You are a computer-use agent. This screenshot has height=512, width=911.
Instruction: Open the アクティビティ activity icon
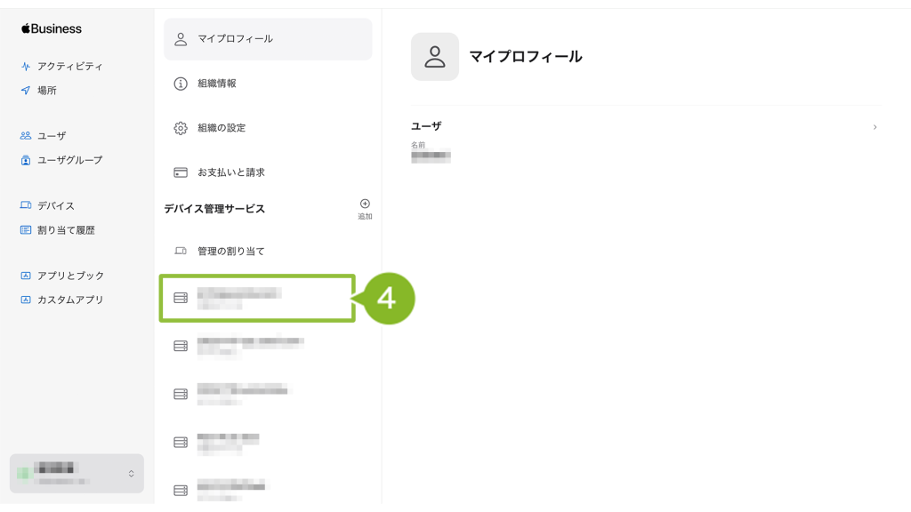(x=26, y=67)
